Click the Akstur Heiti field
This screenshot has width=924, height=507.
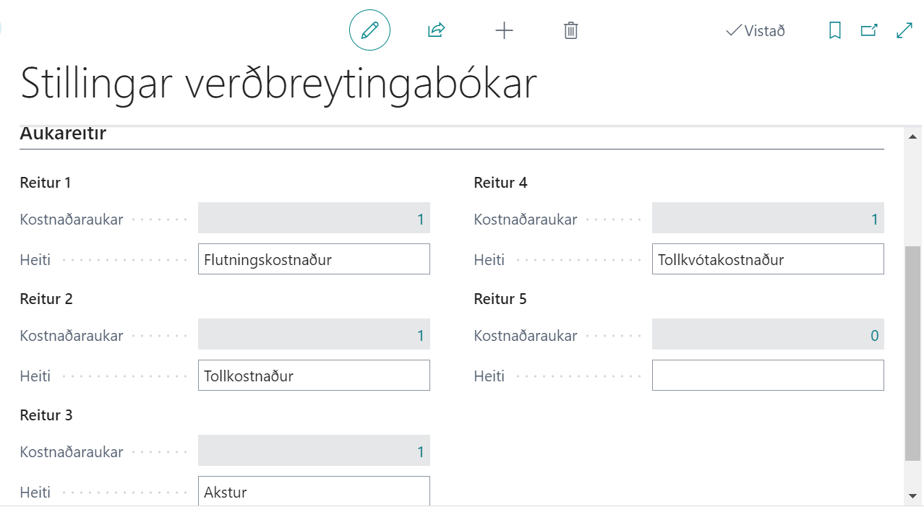(x=314, y=492)
